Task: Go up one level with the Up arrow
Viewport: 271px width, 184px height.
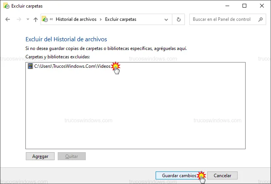Action: point(36,19)
